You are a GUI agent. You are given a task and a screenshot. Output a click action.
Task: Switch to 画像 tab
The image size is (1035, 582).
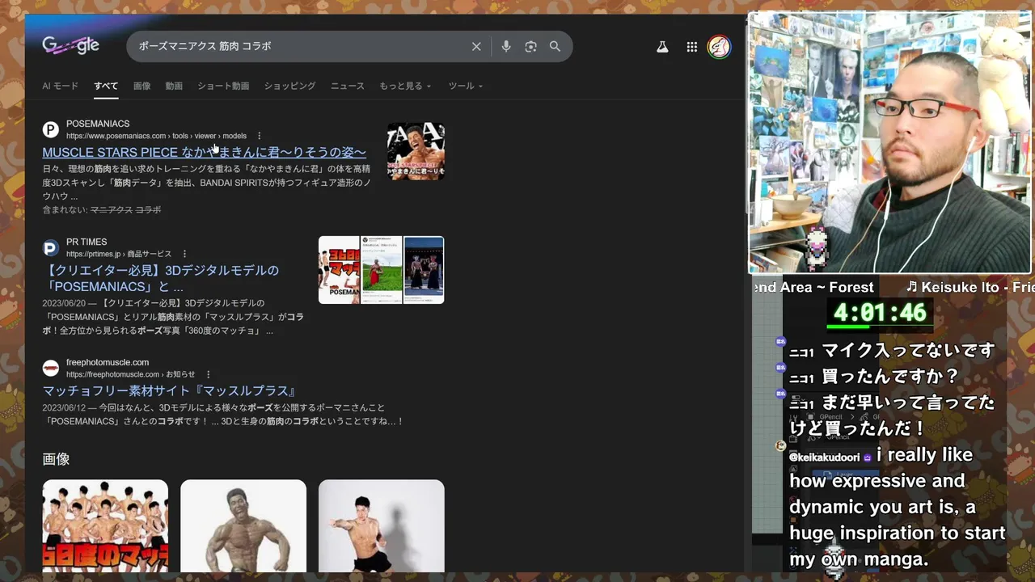tap(142, 86)
